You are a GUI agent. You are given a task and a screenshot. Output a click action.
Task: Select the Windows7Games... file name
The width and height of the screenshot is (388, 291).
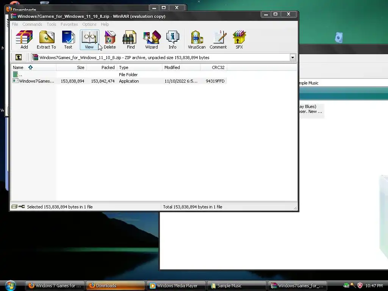click(x=37, y=81)
